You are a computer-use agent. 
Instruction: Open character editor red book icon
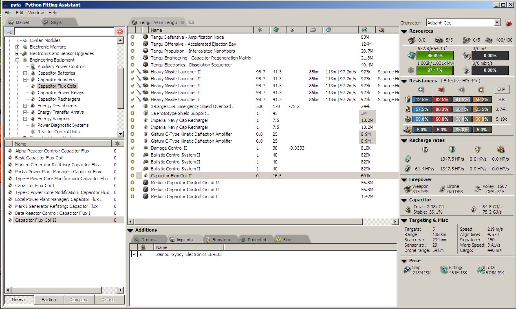pos(509,23)
